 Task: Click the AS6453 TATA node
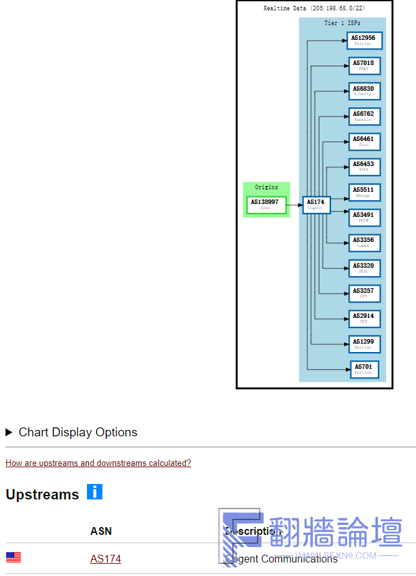364,167
